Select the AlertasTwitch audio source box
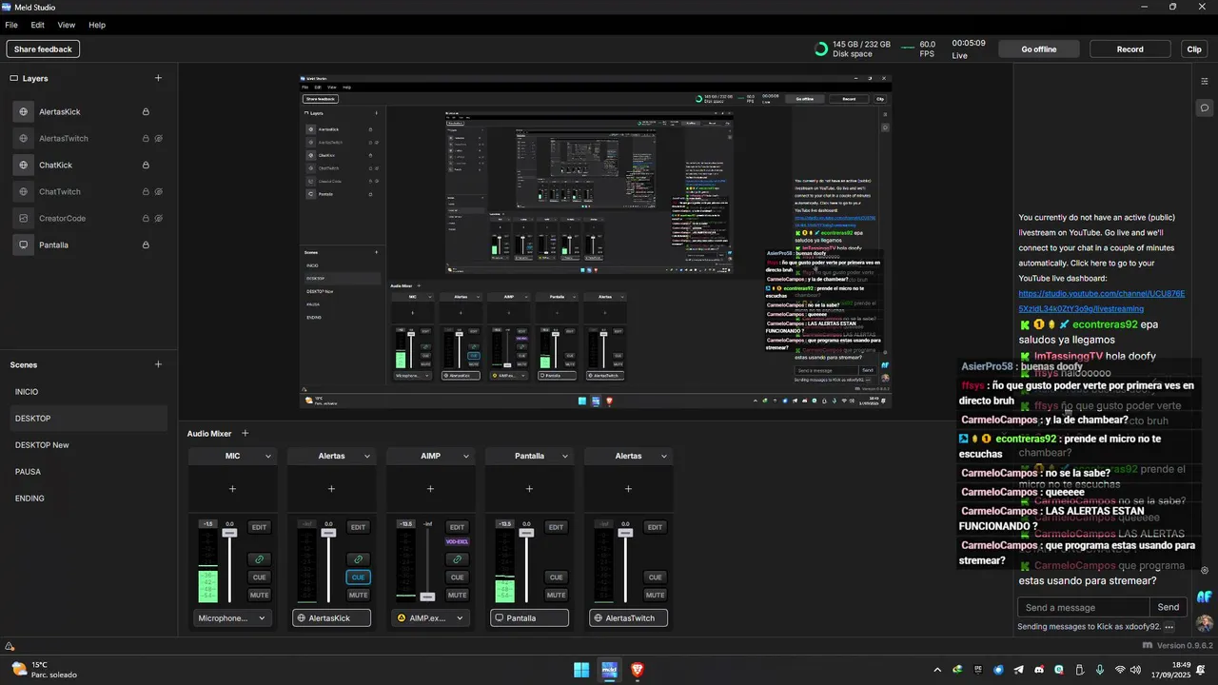 coord(628,618)
